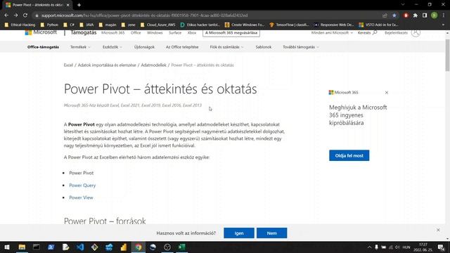This screenshot has width=450, height=253.
Task: Open the Ethical-Hacking bookmarks folder
Action: (x=20, y=25)
